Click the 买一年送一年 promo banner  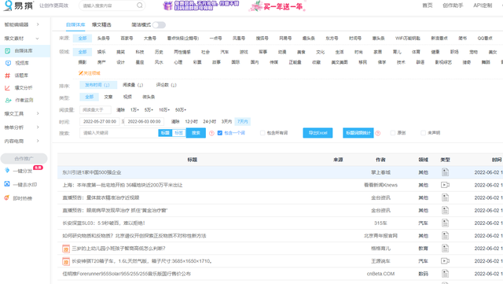pos(277,6)
